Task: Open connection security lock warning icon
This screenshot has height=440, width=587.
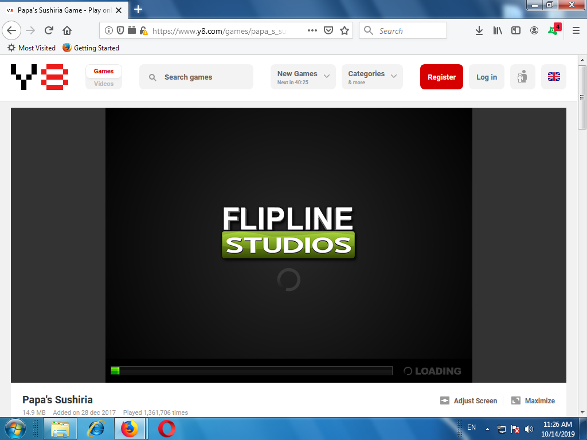Action: coord(143,31)
